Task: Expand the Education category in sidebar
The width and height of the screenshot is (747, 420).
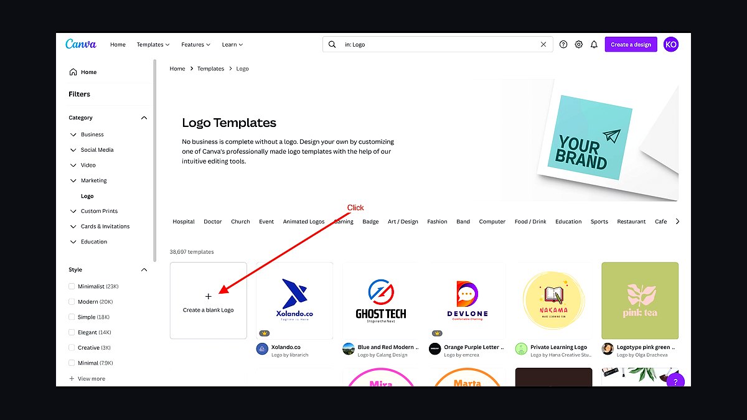Action: pos(73,242)
